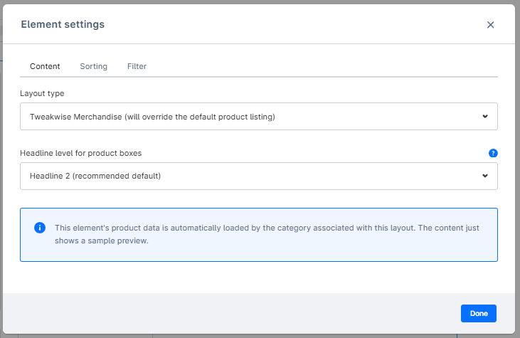Click the Layout type dropdown arrow

click(485, 117)
